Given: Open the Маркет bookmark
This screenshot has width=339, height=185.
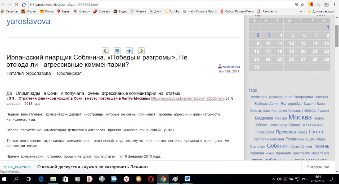Looking at the screenshot, I should 29,11.
